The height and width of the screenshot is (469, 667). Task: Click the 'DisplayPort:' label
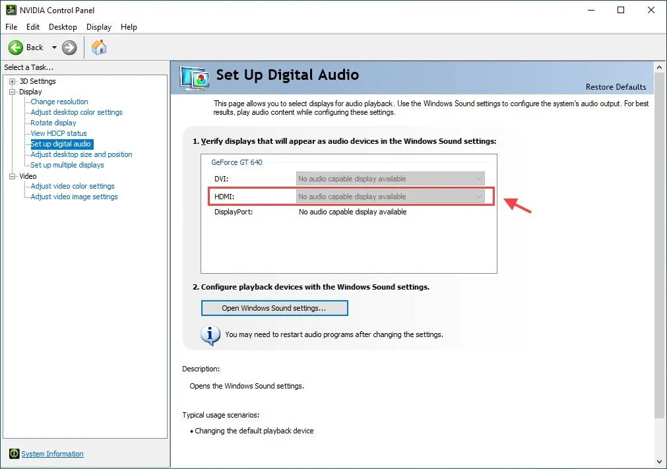pyautogui.click(x=234, y=212)
